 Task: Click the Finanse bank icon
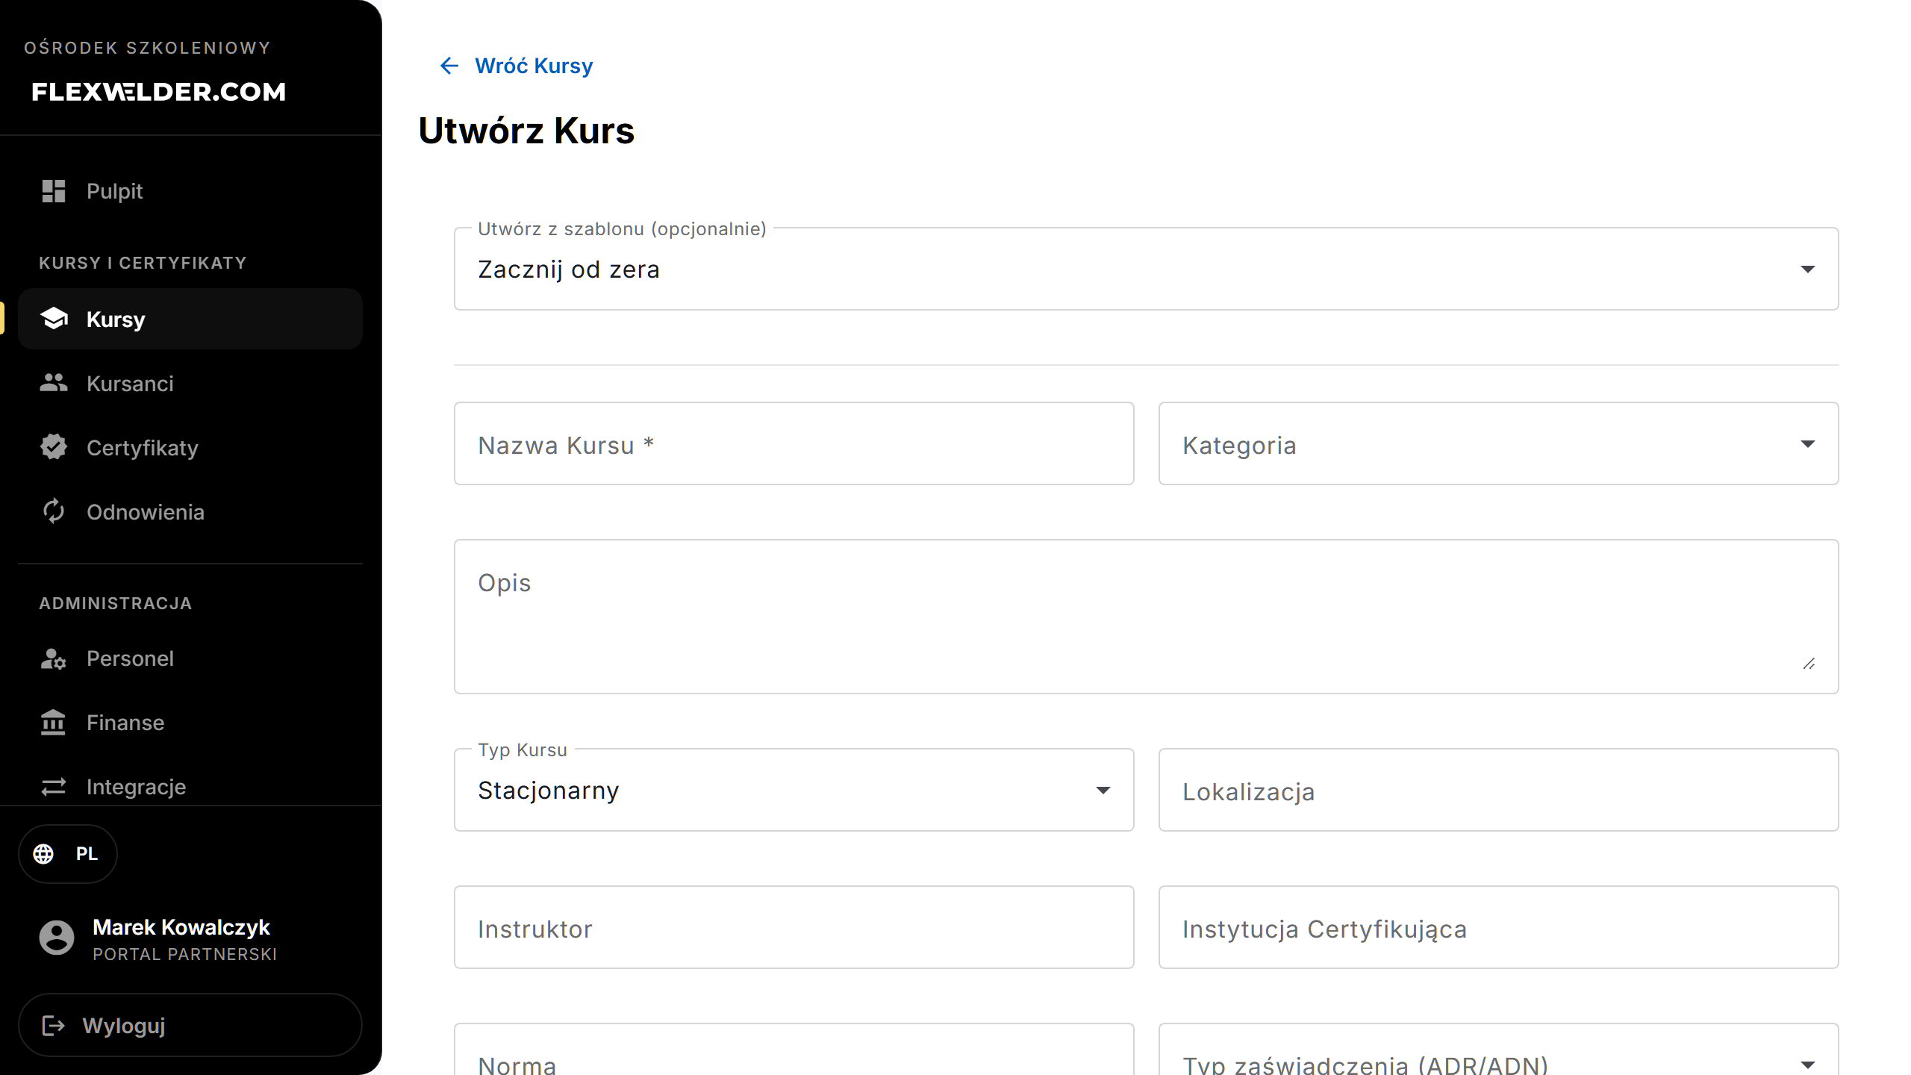pyautogui.click(x=54, y=723)
